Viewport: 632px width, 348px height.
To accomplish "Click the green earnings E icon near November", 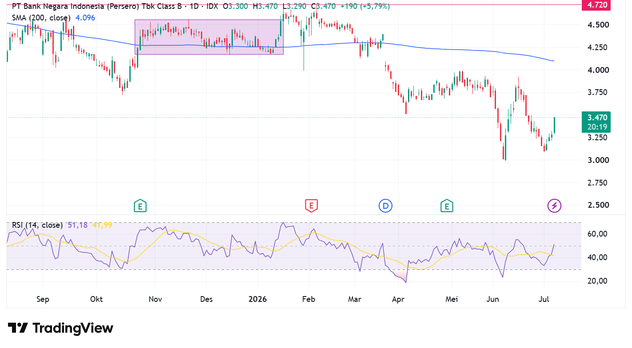I will [x=140, y=206].
